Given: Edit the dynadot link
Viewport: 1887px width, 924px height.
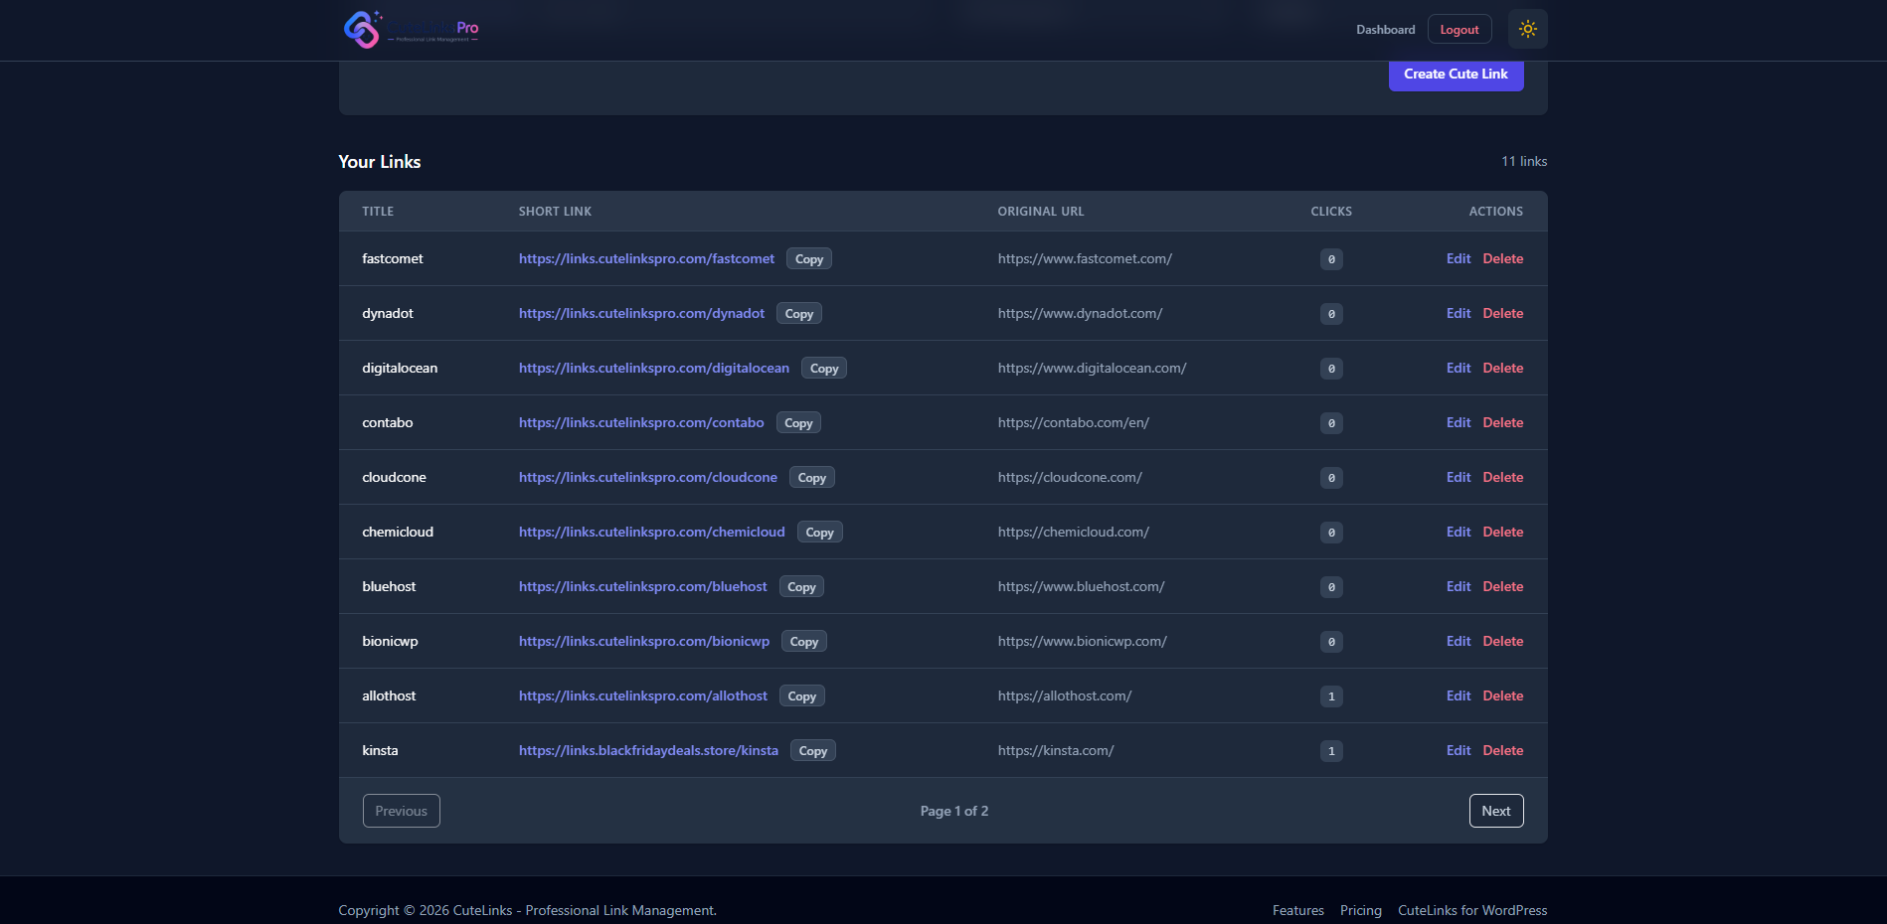Looking at the screenshot, I should [1458, 313].
